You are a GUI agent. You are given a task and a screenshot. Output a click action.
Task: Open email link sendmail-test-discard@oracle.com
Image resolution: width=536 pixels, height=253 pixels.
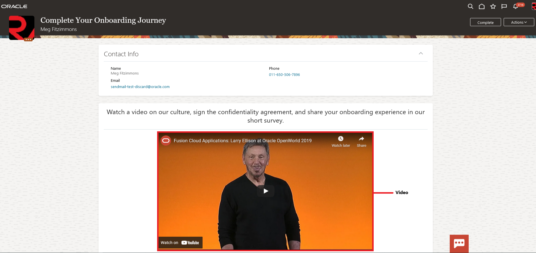tap(140, 87)
